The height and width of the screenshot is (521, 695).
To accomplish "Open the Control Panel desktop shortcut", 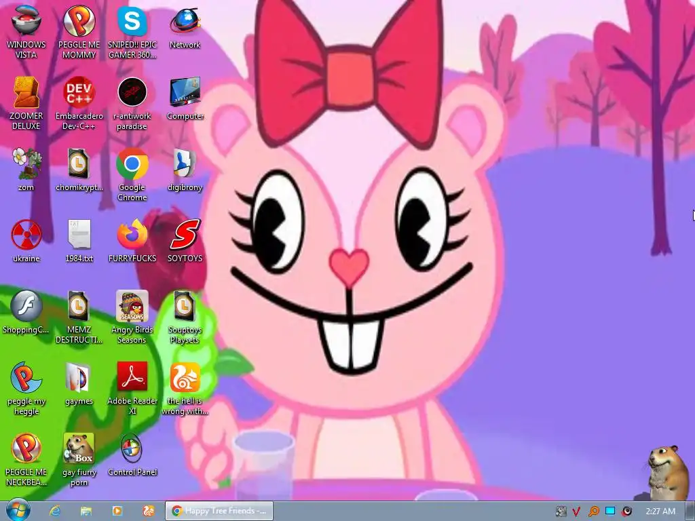I will 132,455.
